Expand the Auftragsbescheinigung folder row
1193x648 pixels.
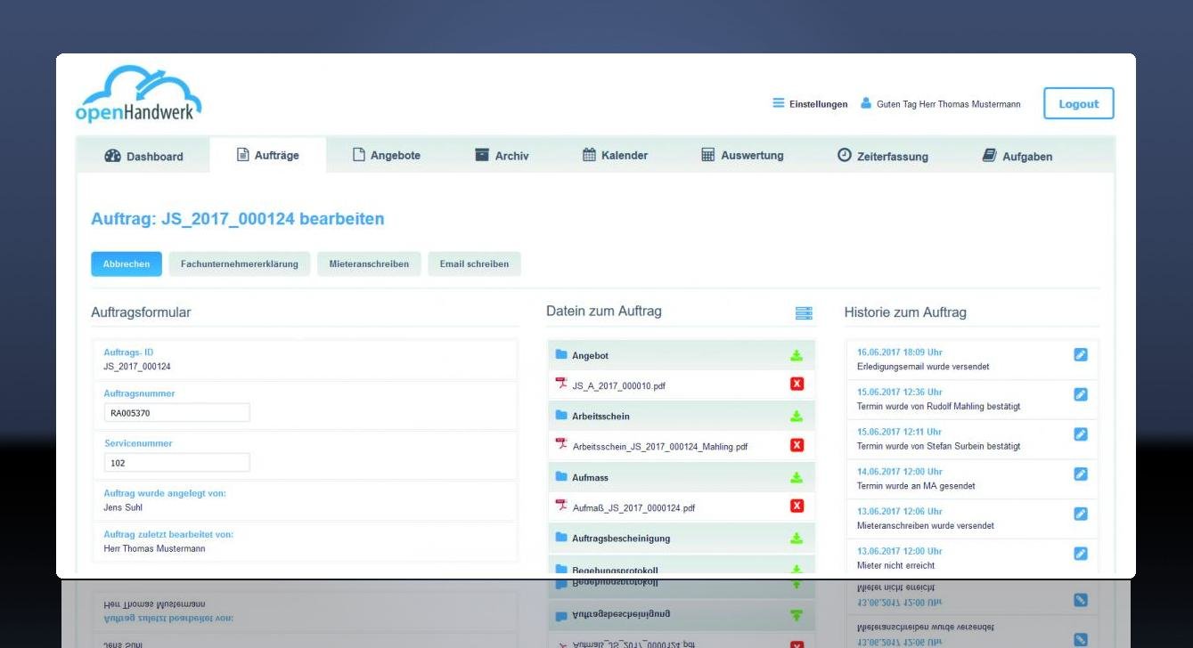coord(682,538)
